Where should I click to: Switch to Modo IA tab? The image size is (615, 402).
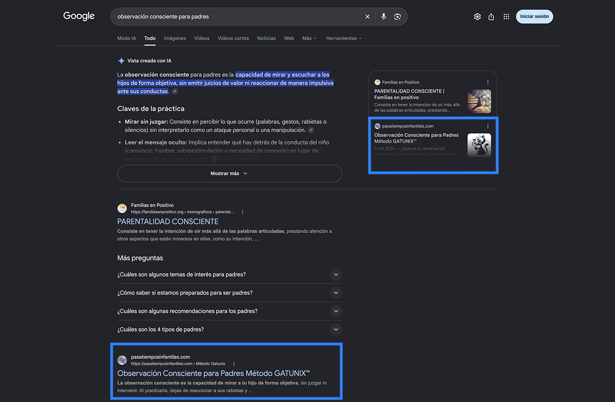click(x=127, y=38)
